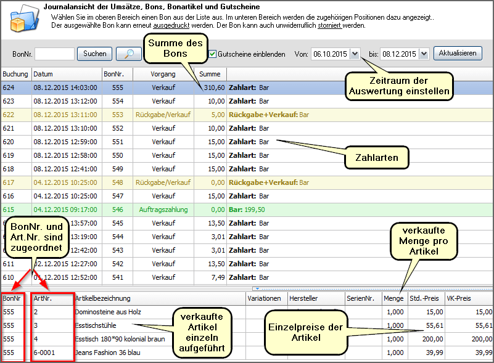Image resolution: width=494 pixels, height=363 pixels.
Task: Click the magnifier search icon button
Action: tap(128, 54)
